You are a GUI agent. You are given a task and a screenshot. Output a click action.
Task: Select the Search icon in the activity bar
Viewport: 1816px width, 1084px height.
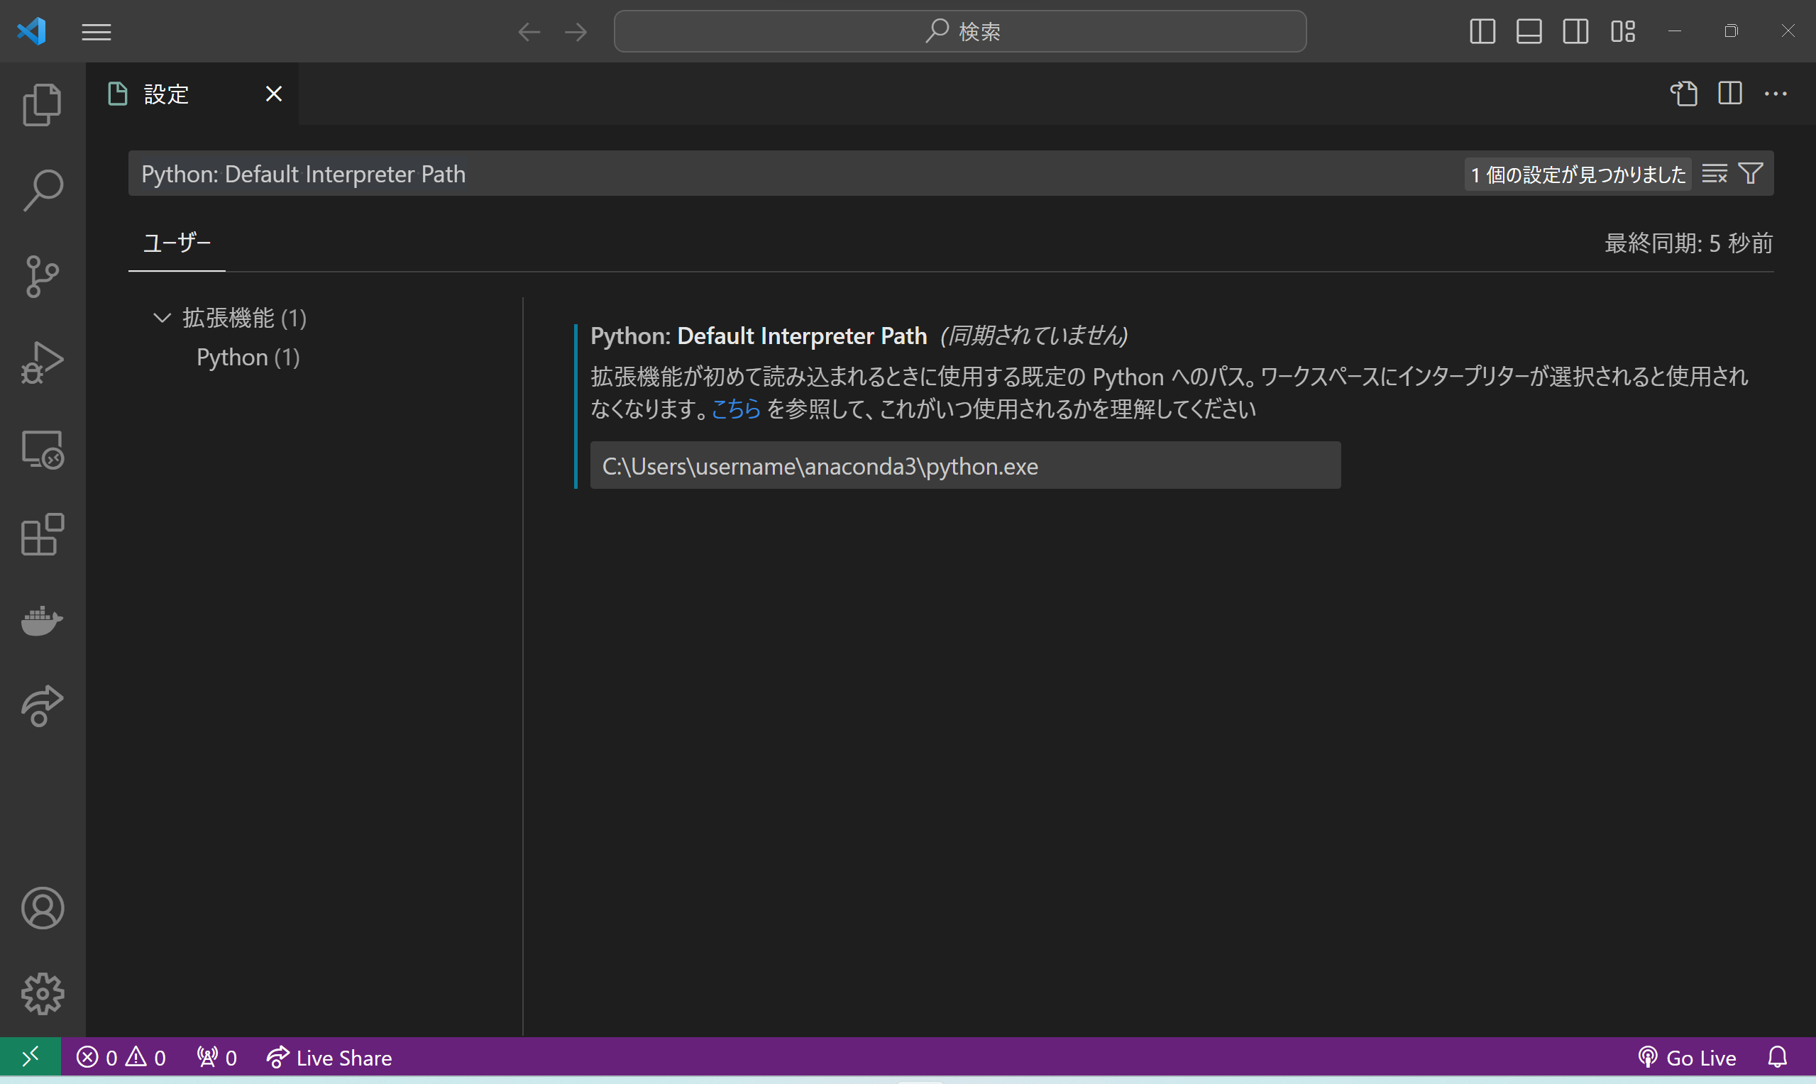click(x=42, y=190)
